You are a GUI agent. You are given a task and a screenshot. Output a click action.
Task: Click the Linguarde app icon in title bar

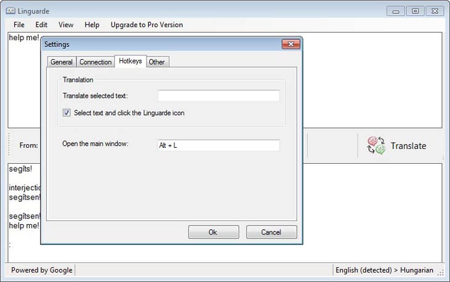10,11
